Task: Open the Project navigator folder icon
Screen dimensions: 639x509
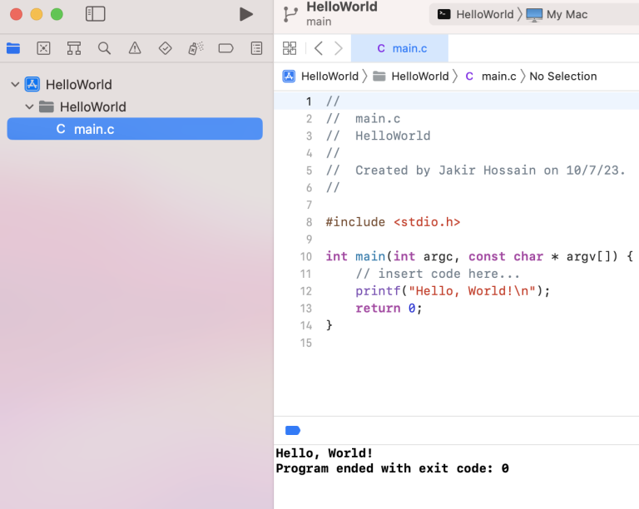Action: click(13, 48)
